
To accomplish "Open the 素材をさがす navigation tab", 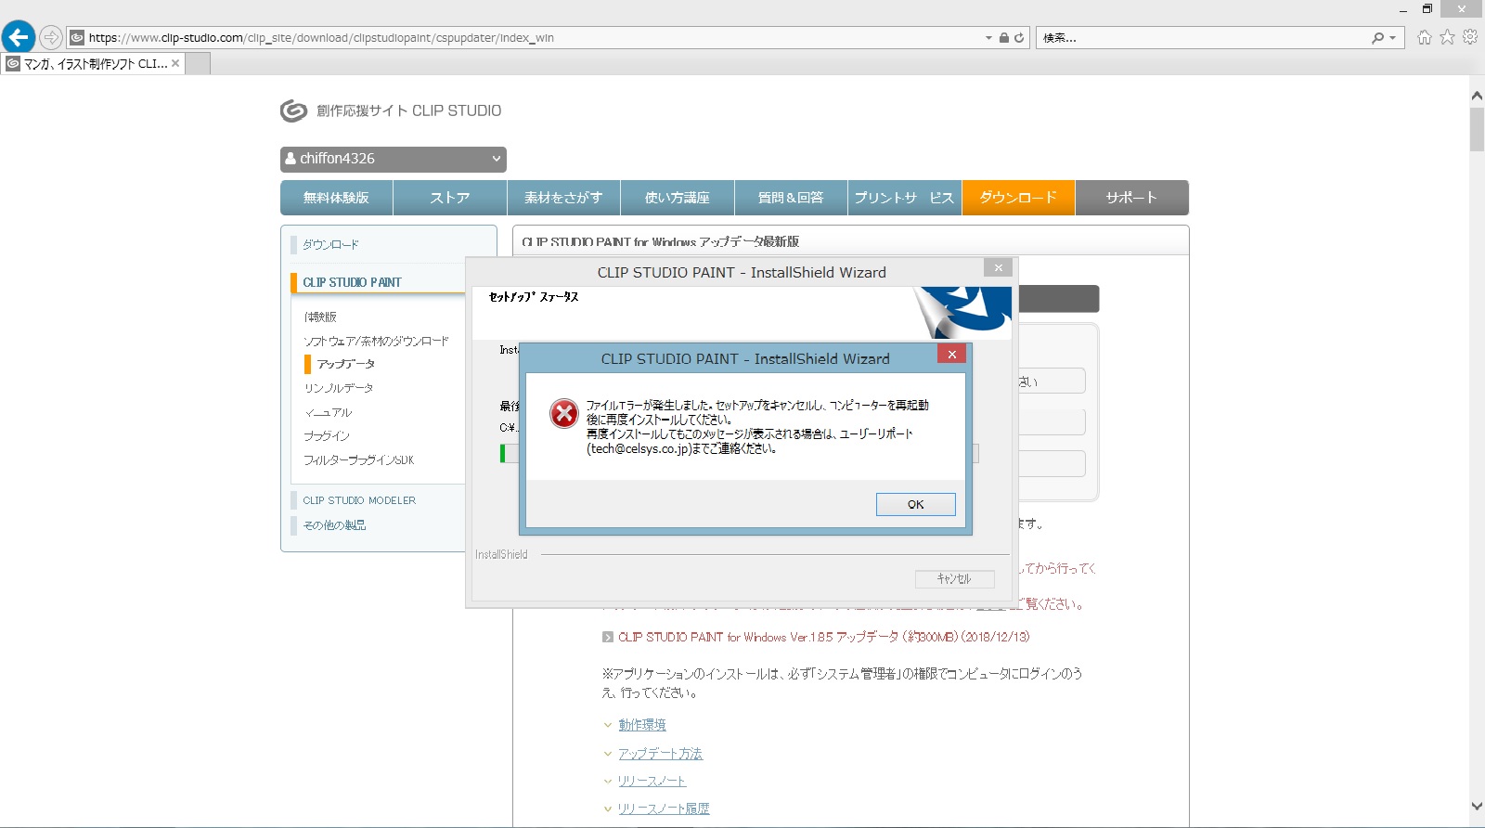I will tap(563, 198).
